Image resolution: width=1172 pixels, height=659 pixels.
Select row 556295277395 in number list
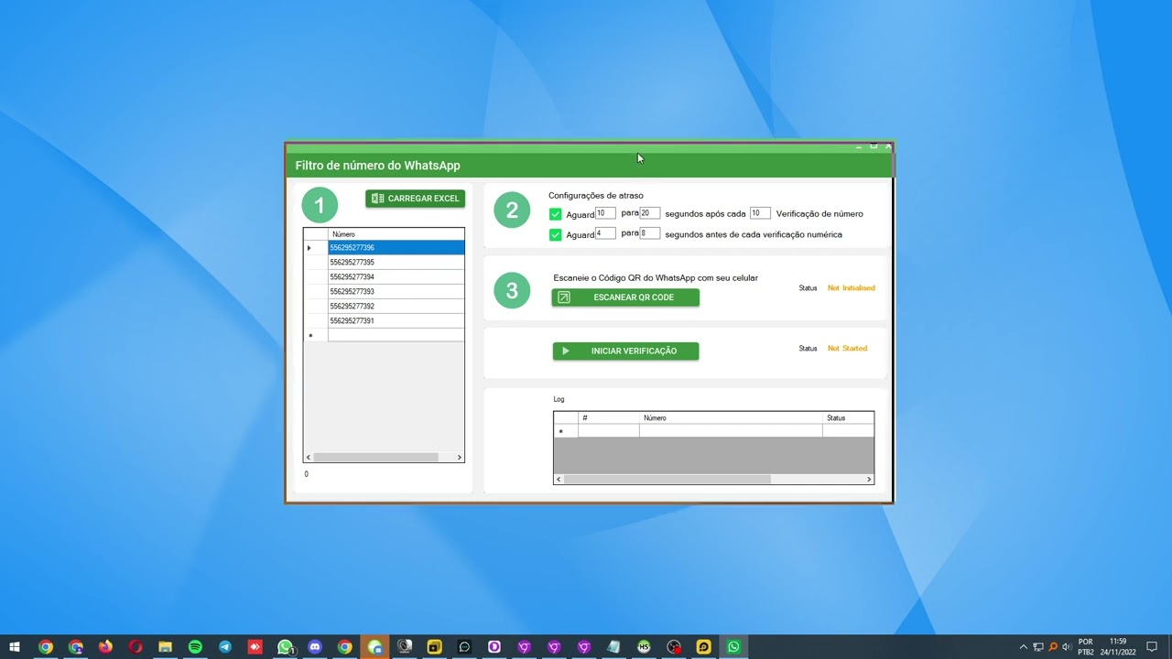[396, 263]
